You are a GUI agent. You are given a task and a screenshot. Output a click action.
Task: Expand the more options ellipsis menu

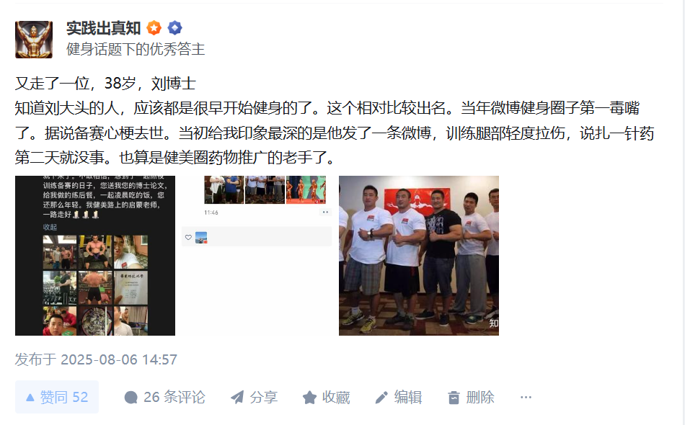coord(526,397)
